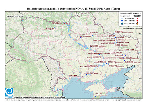Click the Kremenchuk marker beside the reservoir
Image resolution: width=147 pixels, height=104 pixels.
click(90, 48)
